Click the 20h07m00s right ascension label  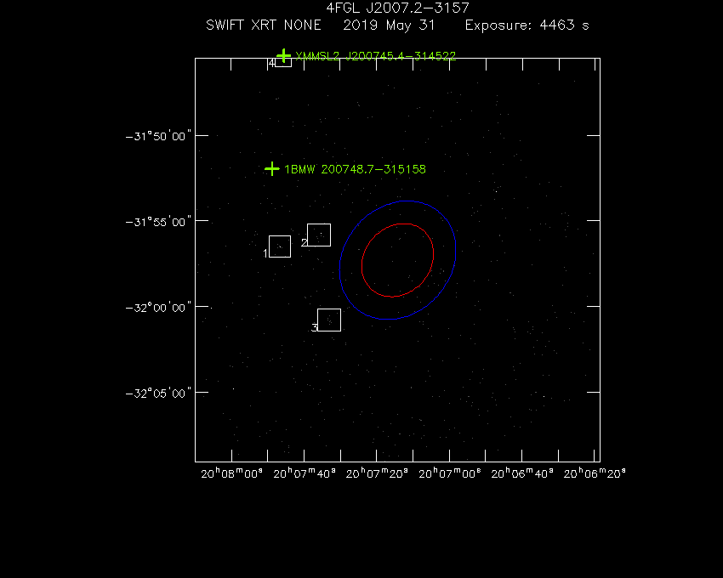pos(450,473)
